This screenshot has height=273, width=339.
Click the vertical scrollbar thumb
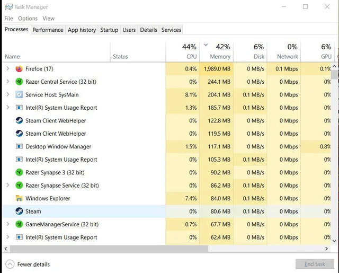(335, 74)
